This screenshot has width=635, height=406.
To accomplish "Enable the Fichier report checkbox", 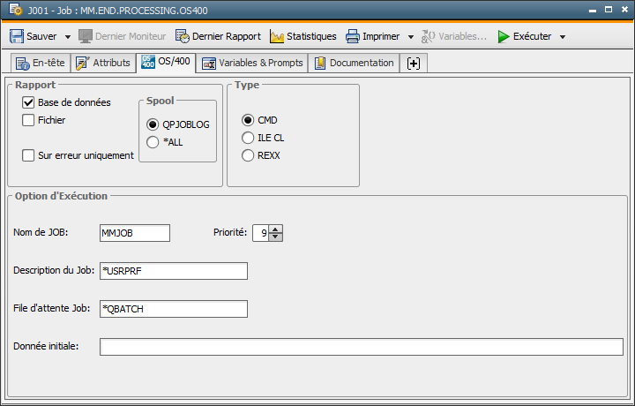I will [x=28, y=120].
